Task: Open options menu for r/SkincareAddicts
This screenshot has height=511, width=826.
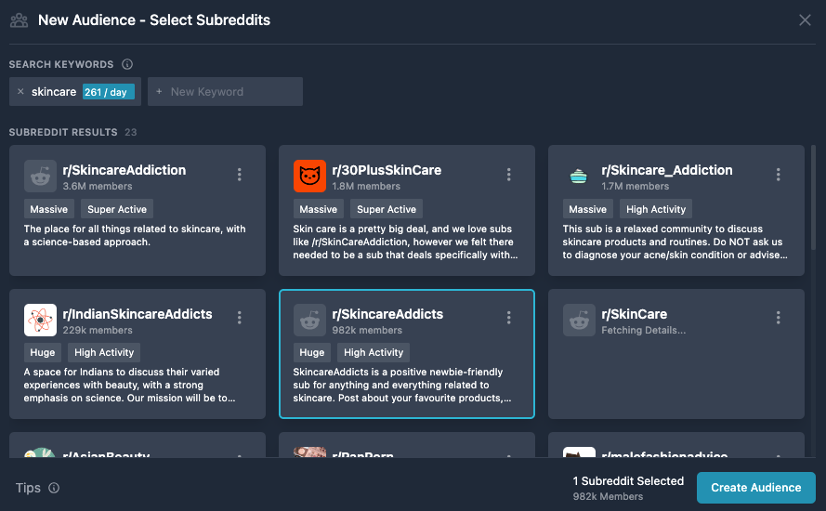Action: (x=508, y=318)
